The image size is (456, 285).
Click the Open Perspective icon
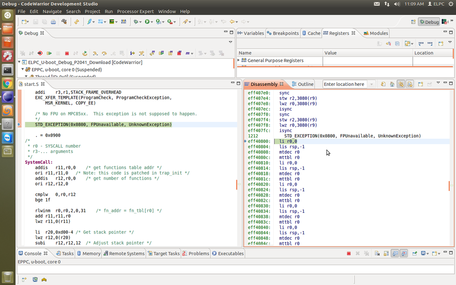(x=413, y=21)
